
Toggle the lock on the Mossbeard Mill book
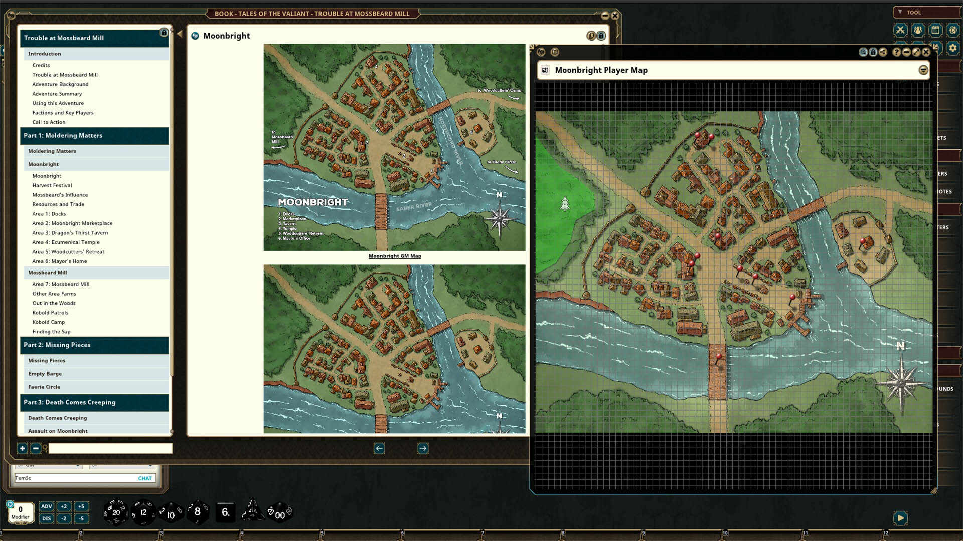tap(165, 33)
